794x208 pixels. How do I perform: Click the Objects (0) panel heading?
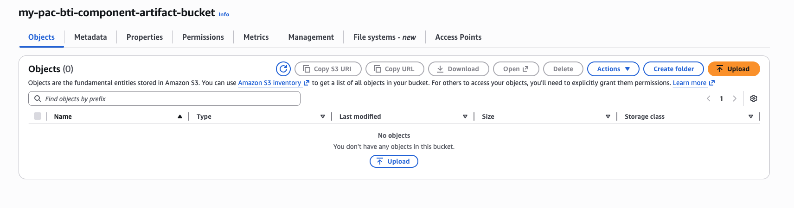click(x=51, y=69)
